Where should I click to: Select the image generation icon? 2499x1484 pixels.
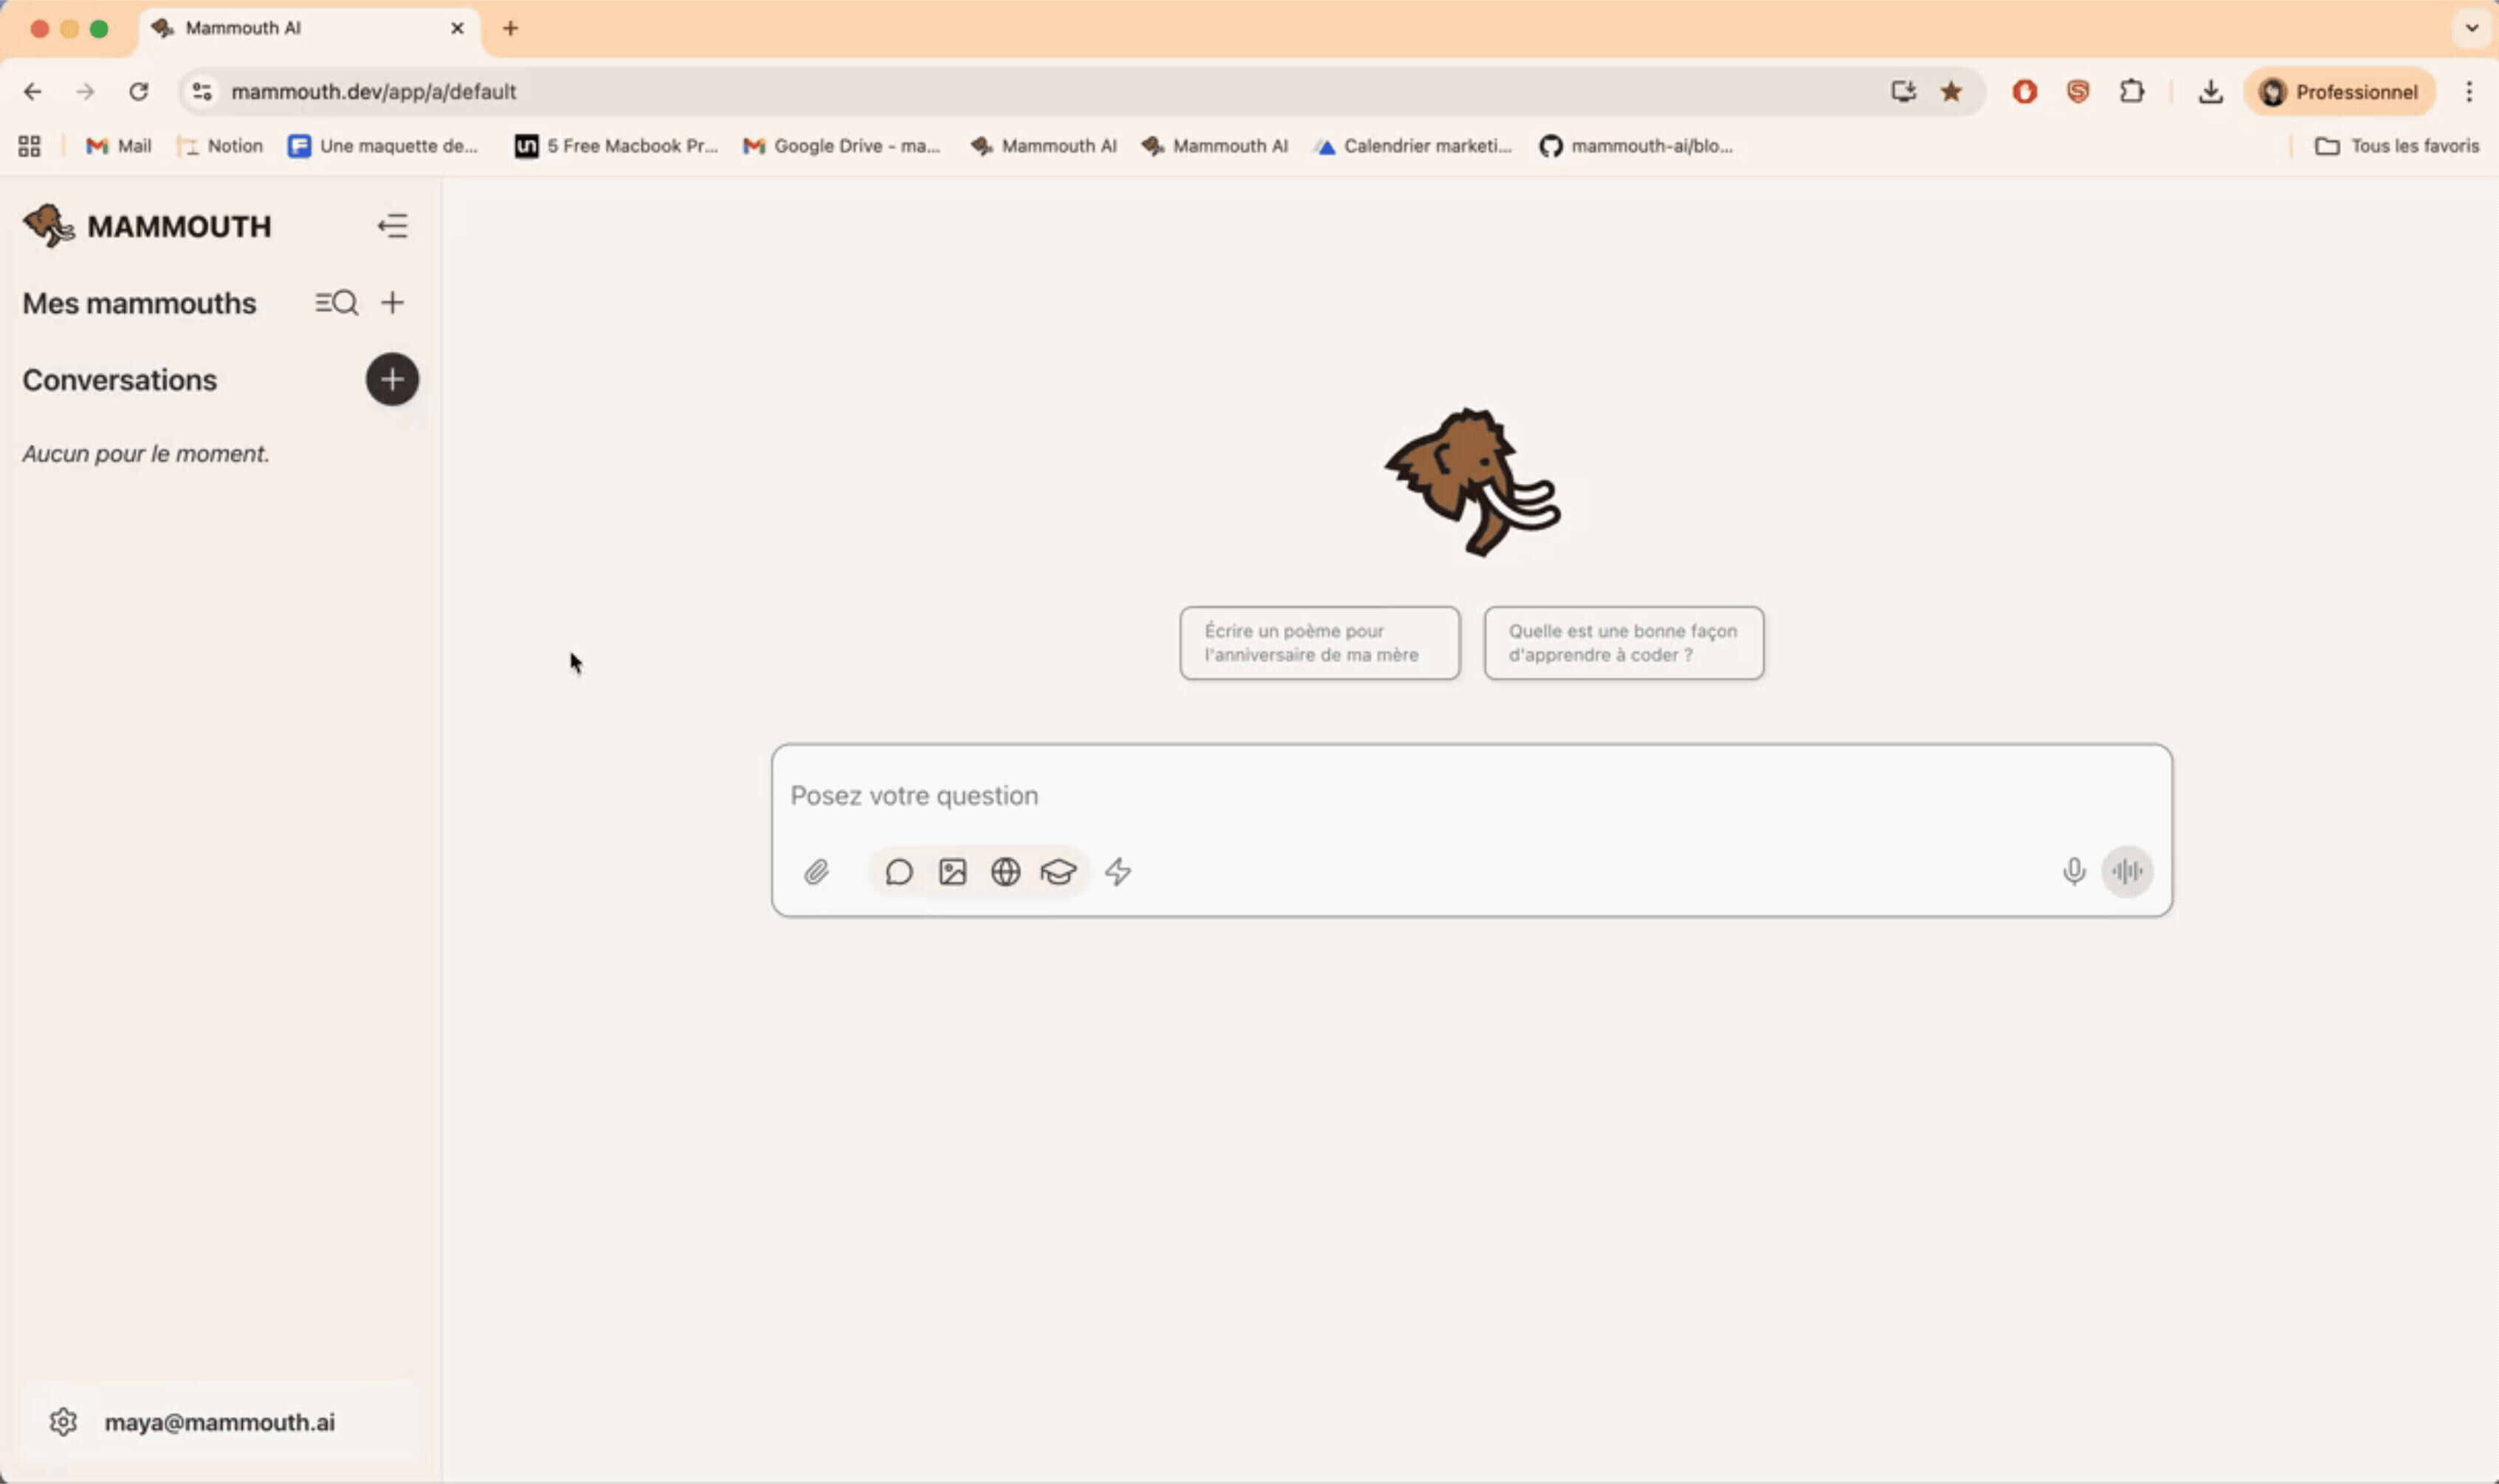952,871
